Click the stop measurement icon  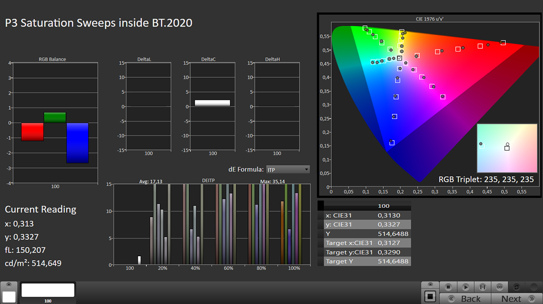click(448, 286)
